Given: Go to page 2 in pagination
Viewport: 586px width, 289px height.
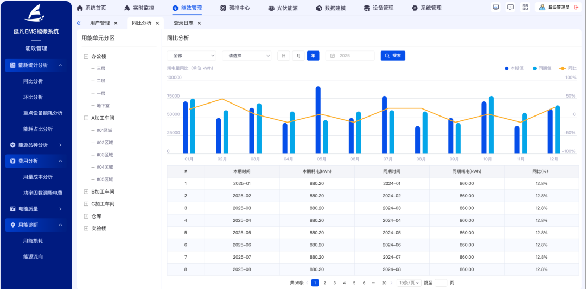Looking at the screenshot, I should point(324,283).
